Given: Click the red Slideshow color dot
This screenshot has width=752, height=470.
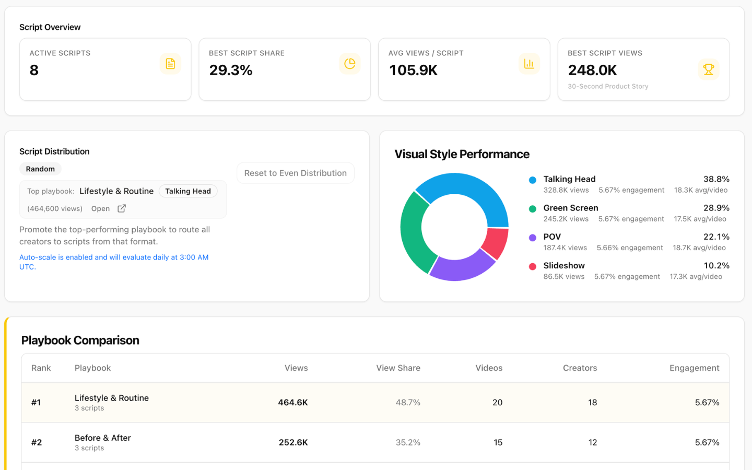Looking at the screenshot, I should click(x=533, y=265).
